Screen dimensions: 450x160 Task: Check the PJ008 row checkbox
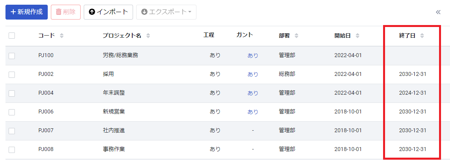tap(12, 150)
